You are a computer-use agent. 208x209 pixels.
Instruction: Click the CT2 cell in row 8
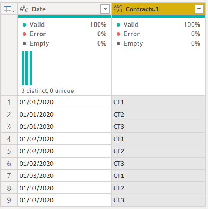(x=158, y=188)
